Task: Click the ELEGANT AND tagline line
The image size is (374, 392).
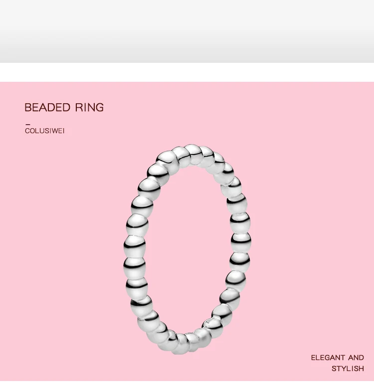Action: pyautogui.click(x=337, y=358)
